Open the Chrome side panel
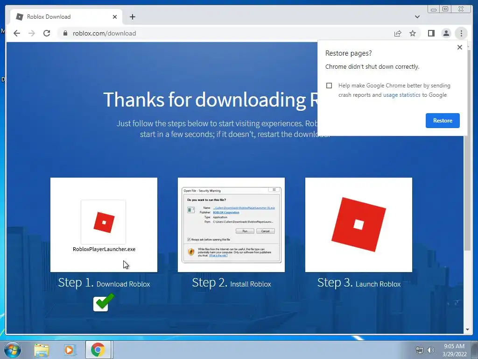The image size is (478, 359). click(431, 33)
